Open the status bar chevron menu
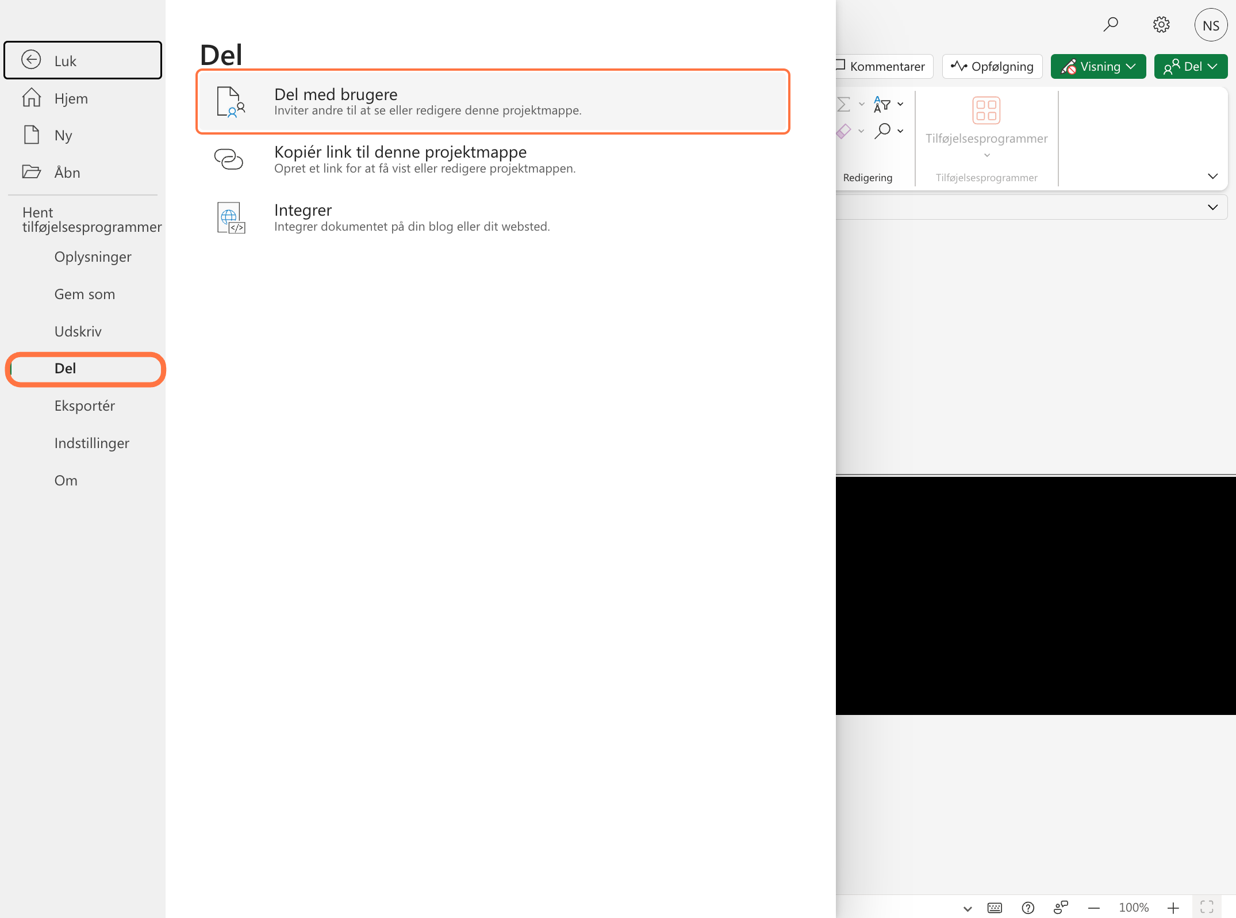1236x918 pixels. [968, 909]
